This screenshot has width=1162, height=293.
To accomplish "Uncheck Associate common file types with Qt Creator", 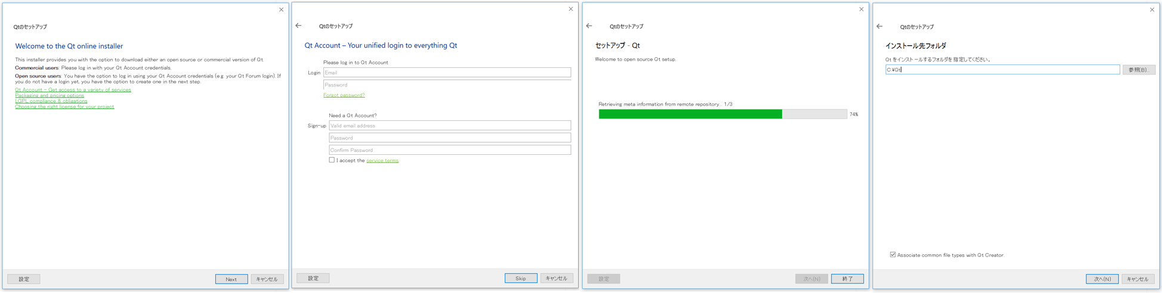I will point(893,254).
